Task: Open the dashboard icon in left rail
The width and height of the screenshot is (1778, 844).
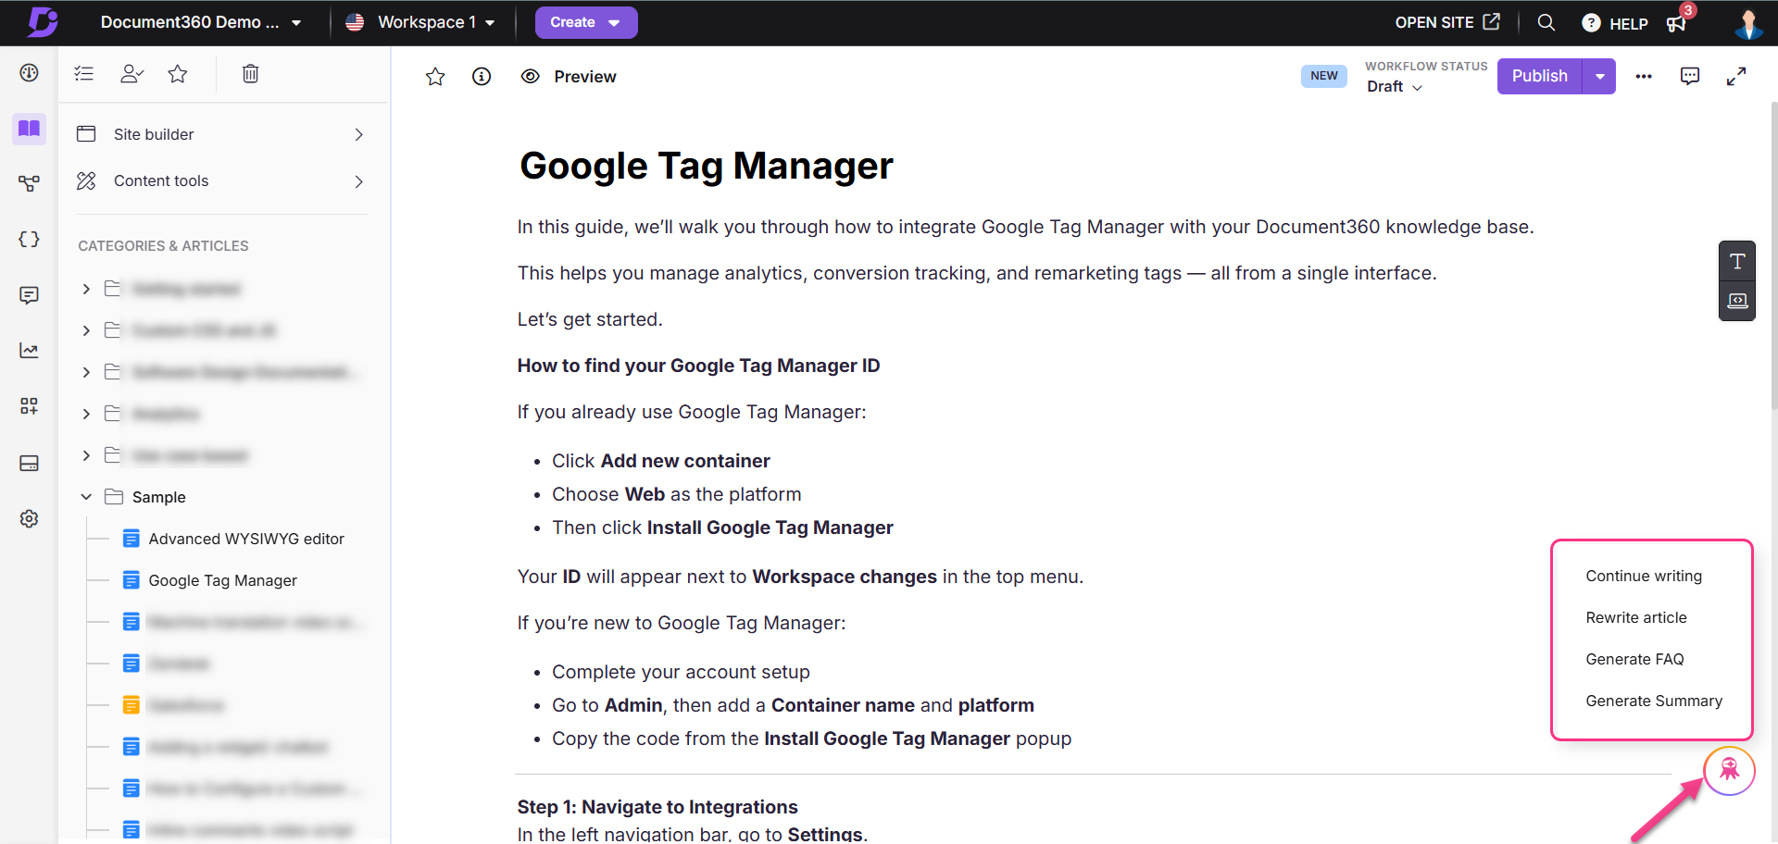Action: [29, 73]
